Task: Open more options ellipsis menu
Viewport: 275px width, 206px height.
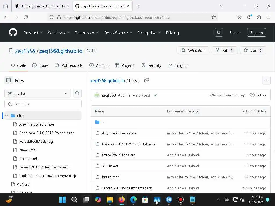Action: point(266,80)
